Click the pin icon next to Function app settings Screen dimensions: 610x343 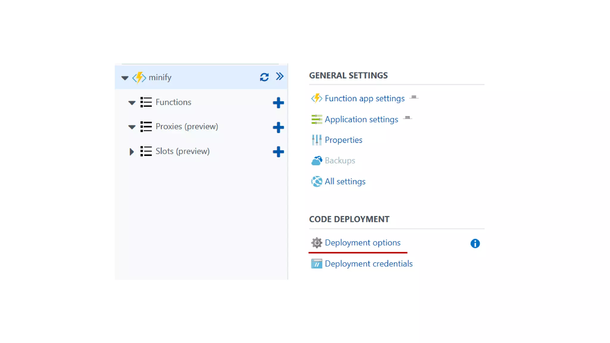click(x=414, y=97)
